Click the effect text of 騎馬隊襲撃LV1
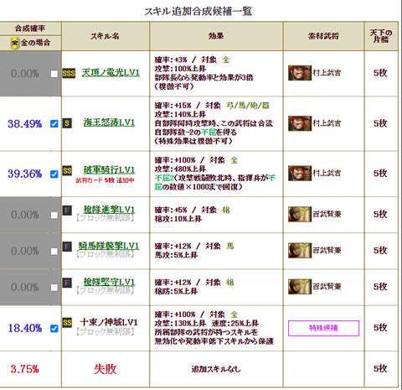The image size is (402, 390). 194,251
